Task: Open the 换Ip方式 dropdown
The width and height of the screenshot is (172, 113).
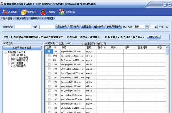Action: 147,27
